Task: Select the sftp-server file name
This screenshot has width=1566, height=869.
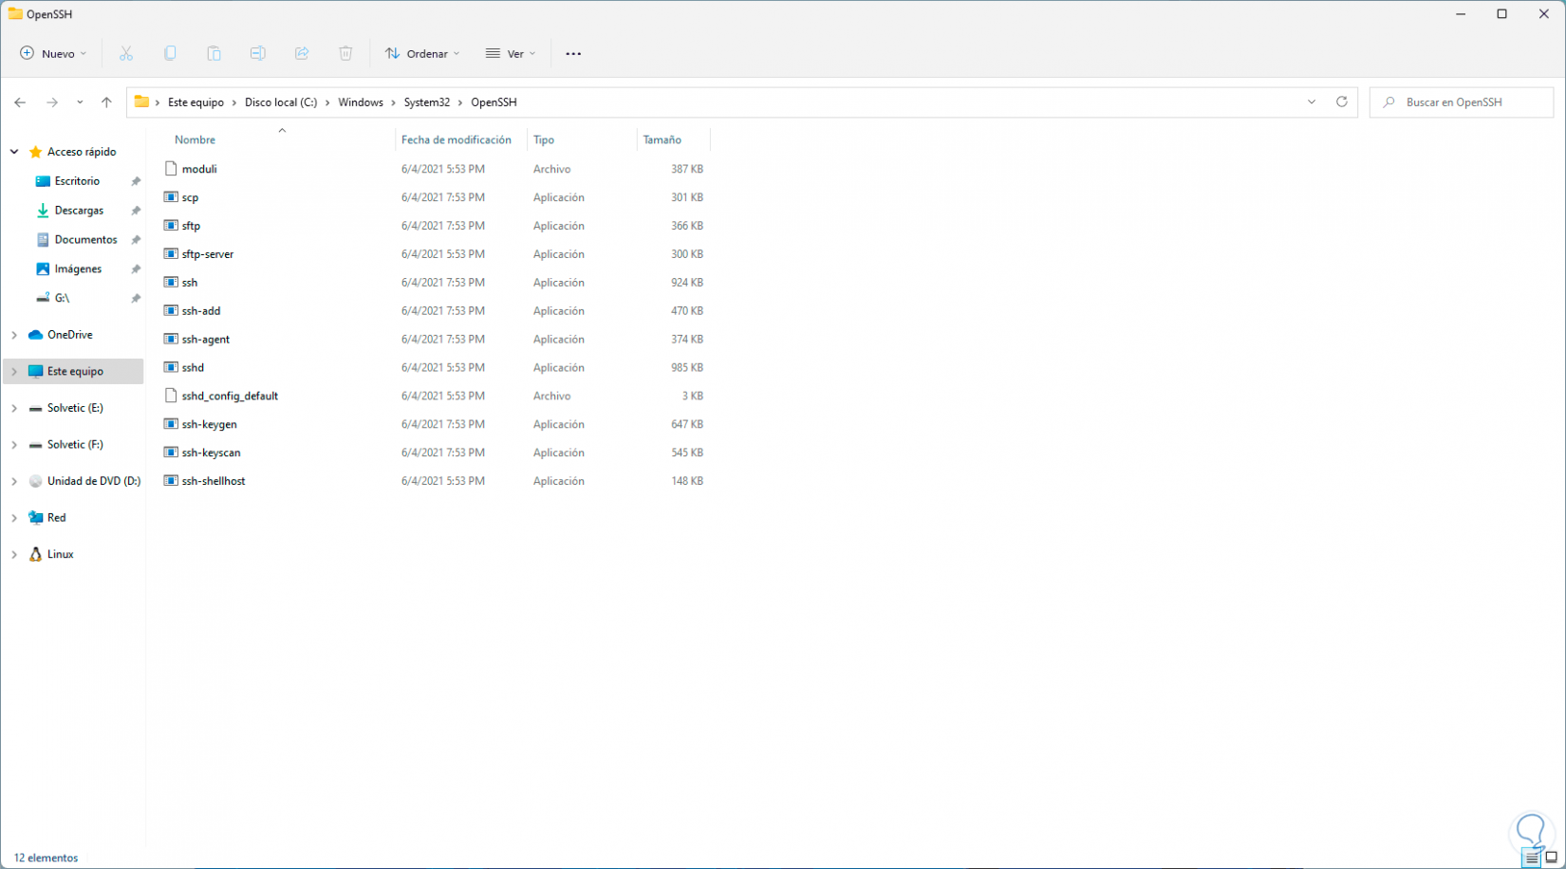Action: point(208,254)
